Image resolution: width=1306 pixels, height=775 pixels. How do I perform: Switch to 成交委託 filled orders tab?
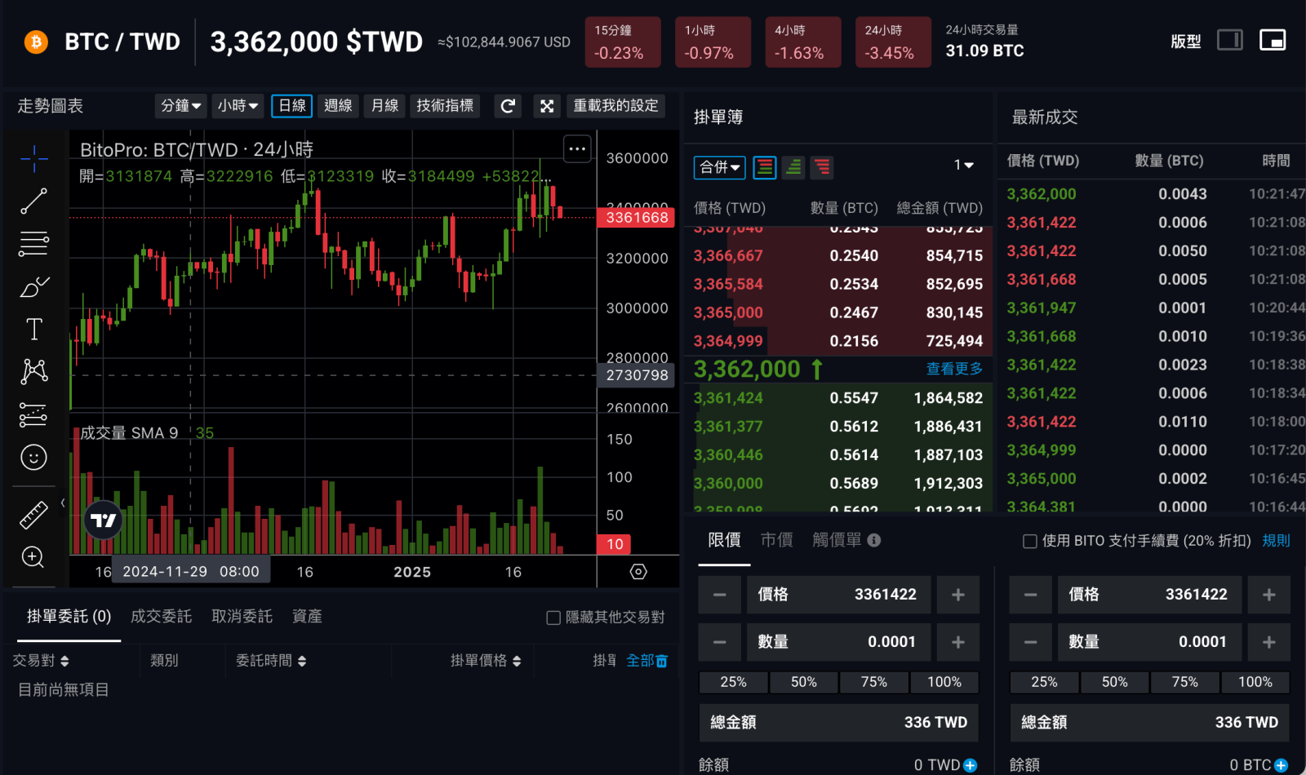click(x=161, y=617)
